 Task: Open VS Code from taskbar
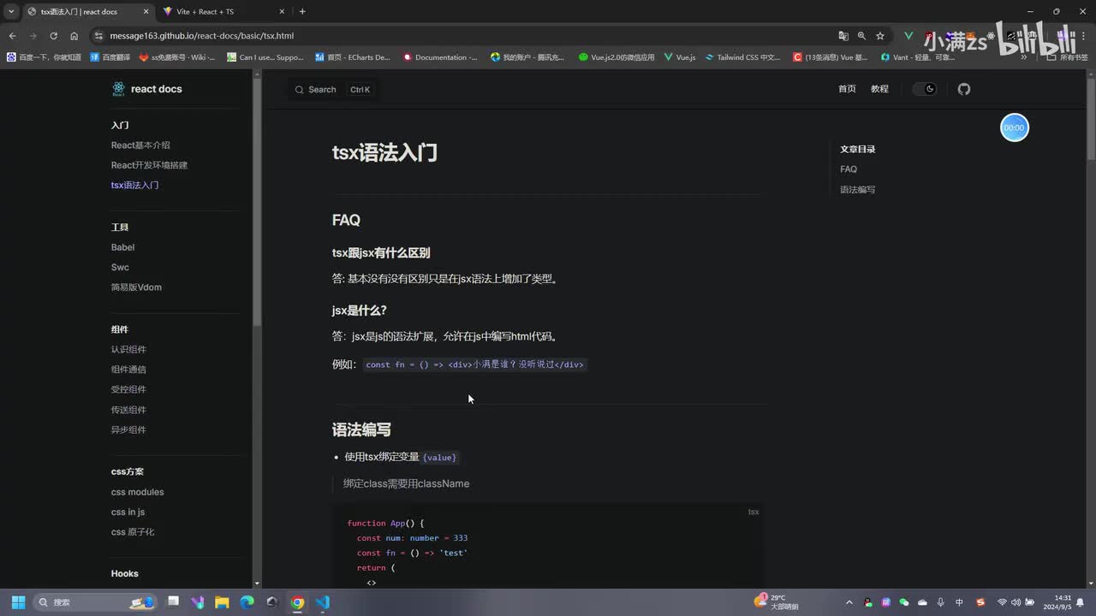pos(323,602)
